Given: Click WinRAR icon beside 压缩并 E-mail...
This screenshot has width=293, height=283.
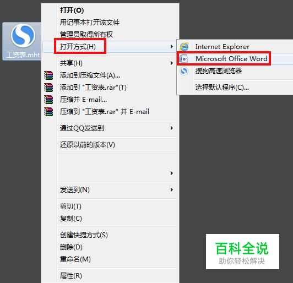Looking at the screenshot, I should pos(48,100).
